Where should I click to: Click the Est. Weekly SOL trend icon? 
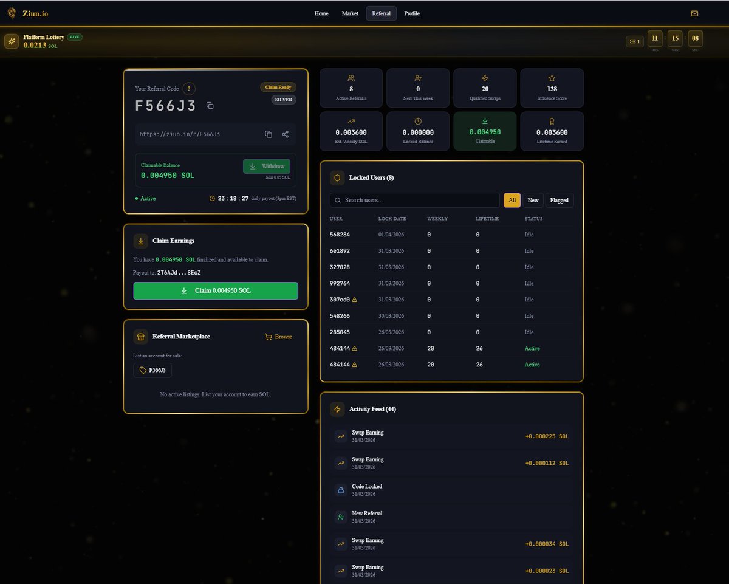351,121
